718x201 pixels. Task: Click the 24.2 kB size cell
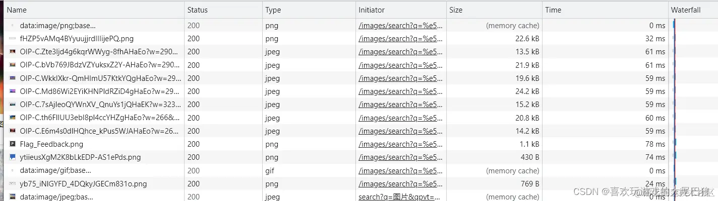click(x=527, y=91)
